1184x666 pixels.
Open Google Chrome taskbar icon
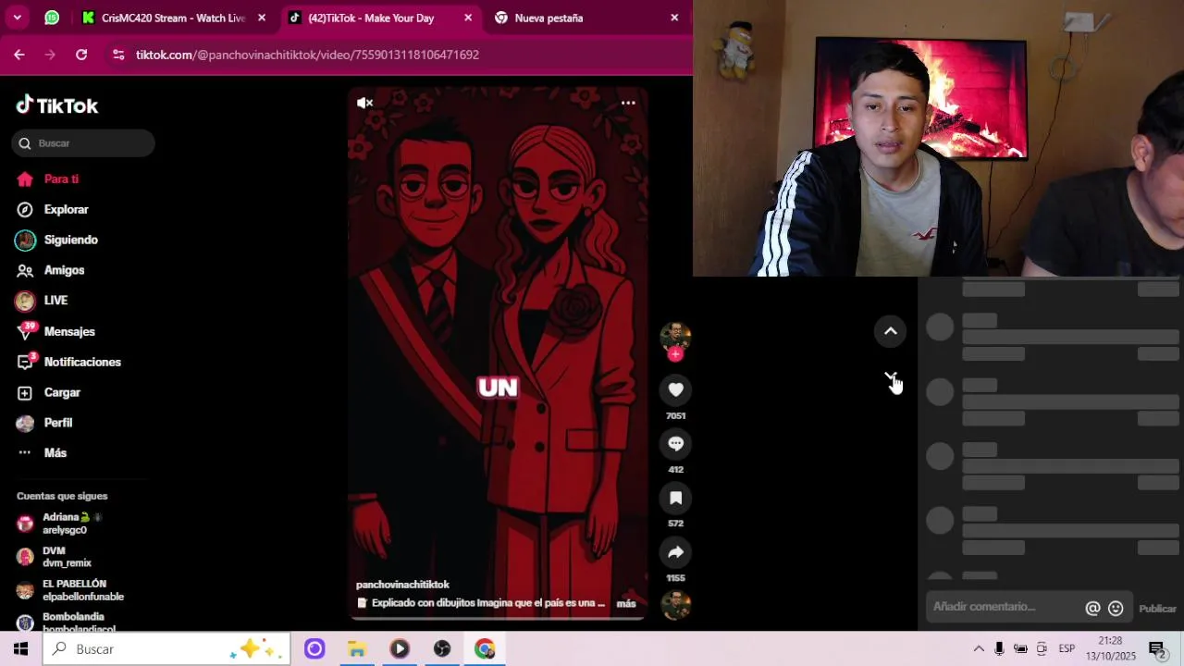[x=485, y=649]
